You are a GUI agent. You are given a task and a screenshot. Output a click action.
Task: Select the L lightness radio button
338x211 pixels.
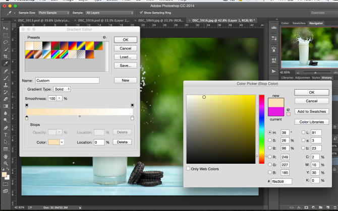pos(303,132)
